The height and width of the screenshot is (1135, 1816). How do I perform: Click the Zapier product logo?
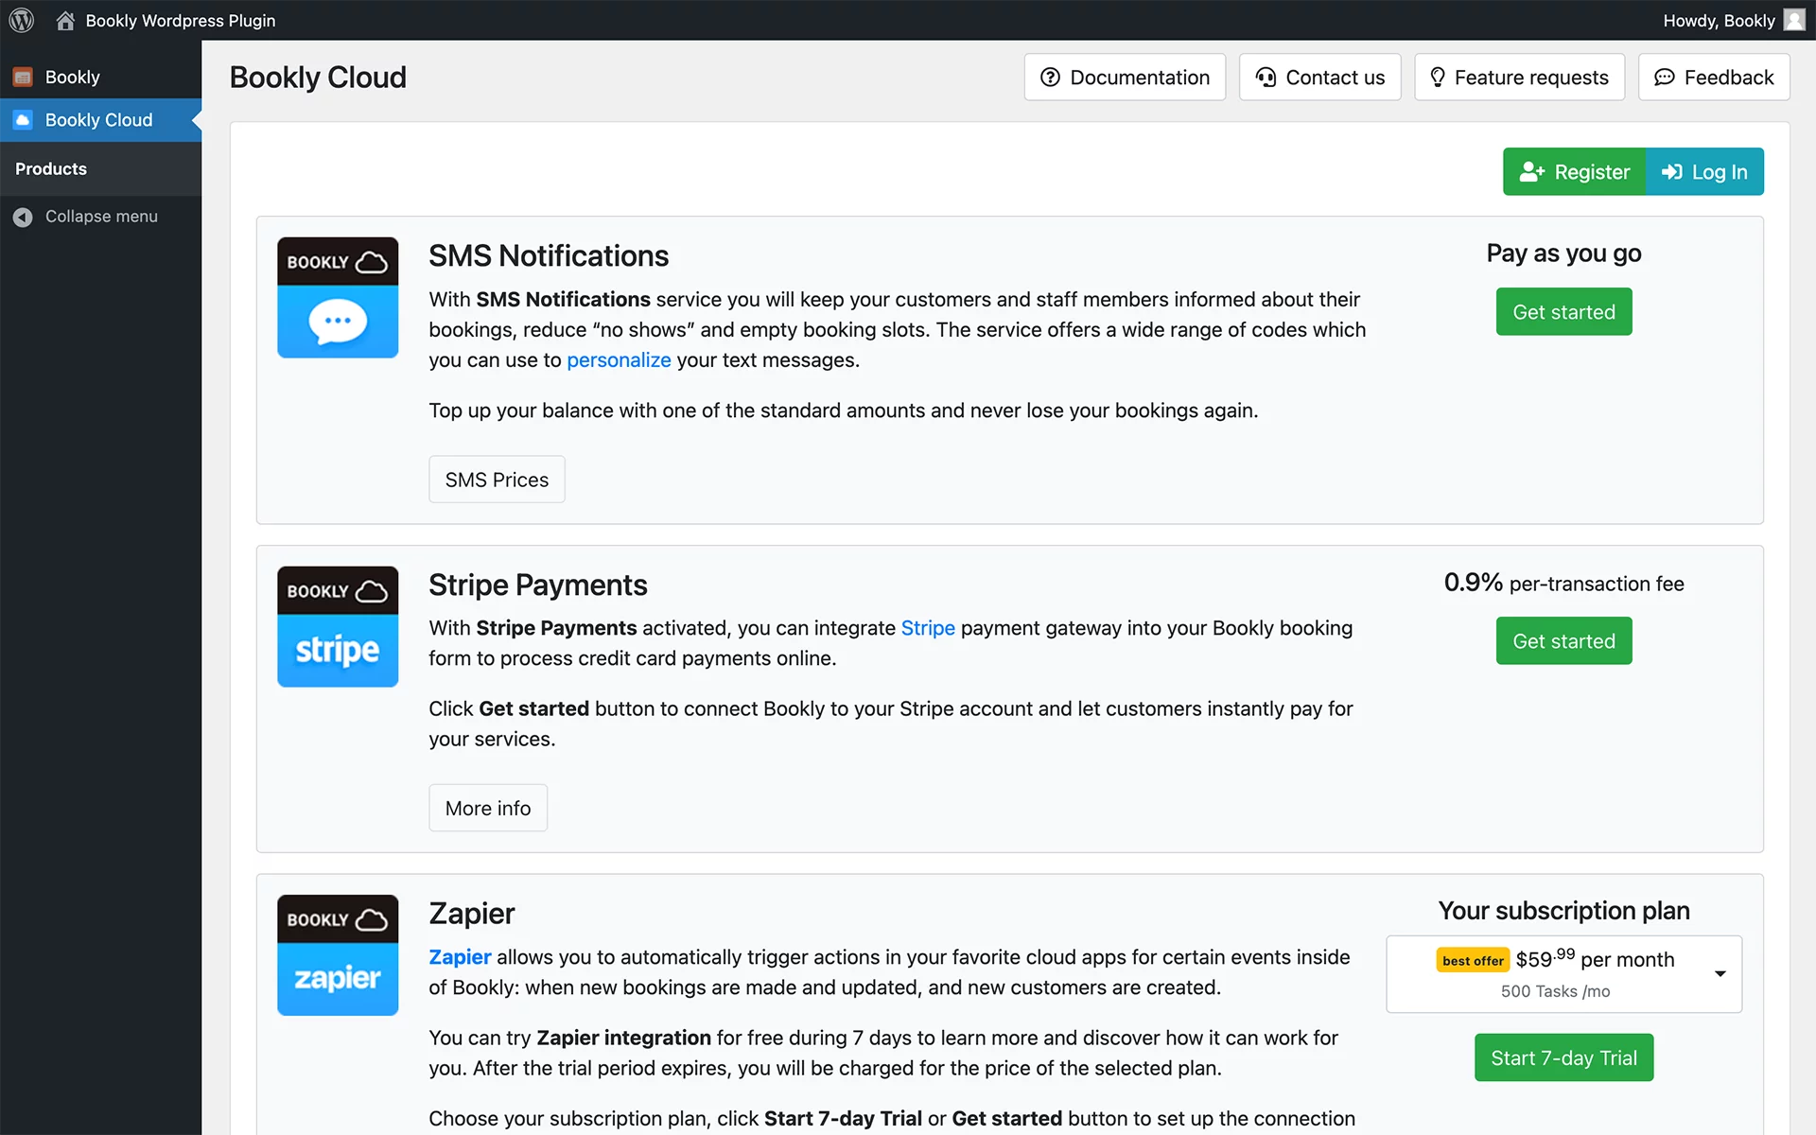pyautogui.click(x=338, y=955)
